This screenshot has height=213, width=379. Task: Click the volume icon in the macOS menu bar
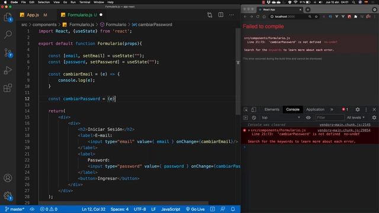pyautogui.click(x=320, y=2)
